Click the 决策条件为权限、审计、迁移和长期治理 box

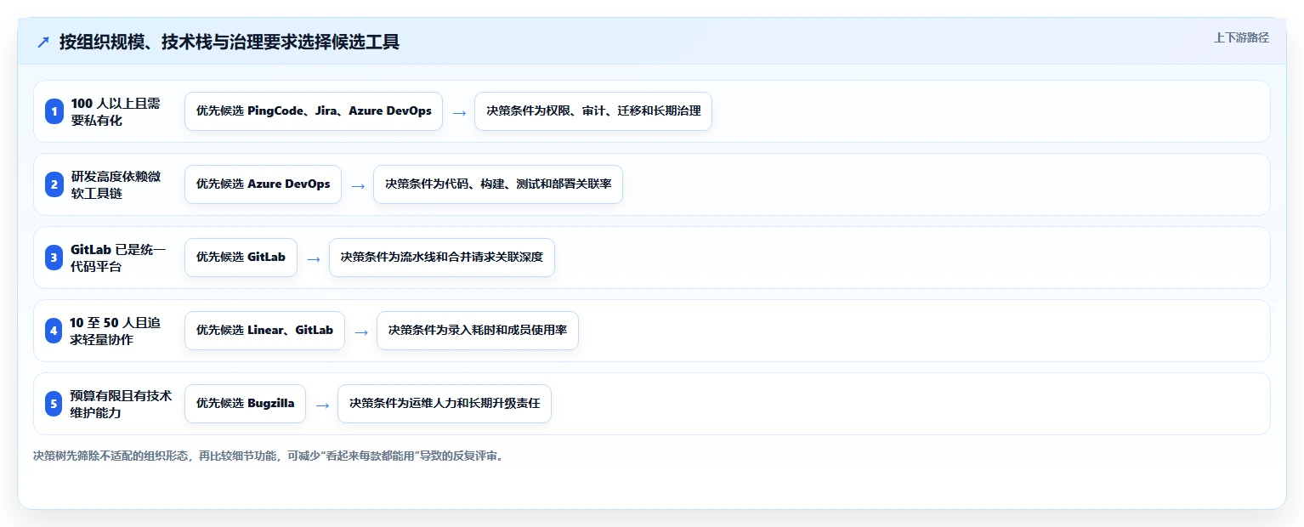pyautogui.click(x=593, y=111)
